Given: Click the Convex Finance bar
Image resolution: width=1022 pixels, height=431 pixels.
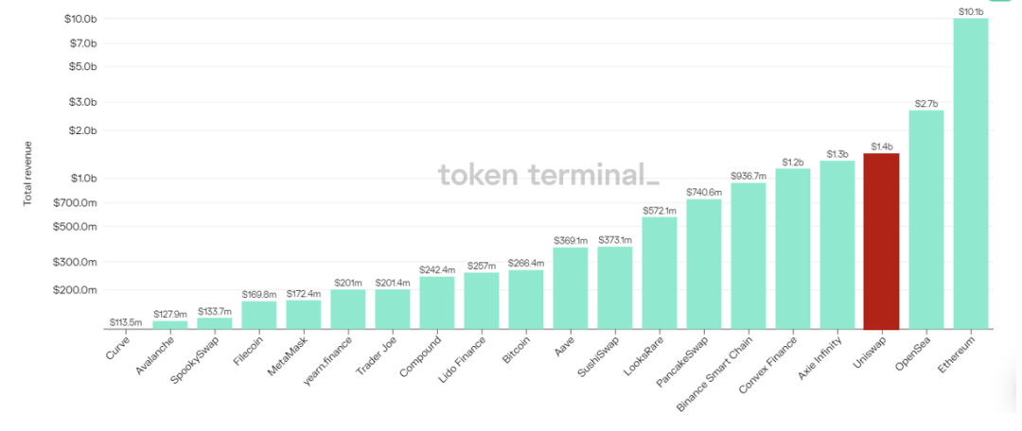Looking at the screenshot, I should point(793,249).
